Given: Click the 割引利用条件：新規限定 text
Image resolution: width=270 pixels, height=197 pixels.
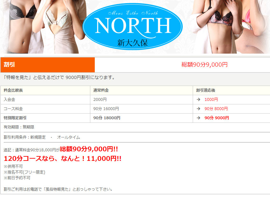Looking at the screenshot, I should tap(24, 137).
